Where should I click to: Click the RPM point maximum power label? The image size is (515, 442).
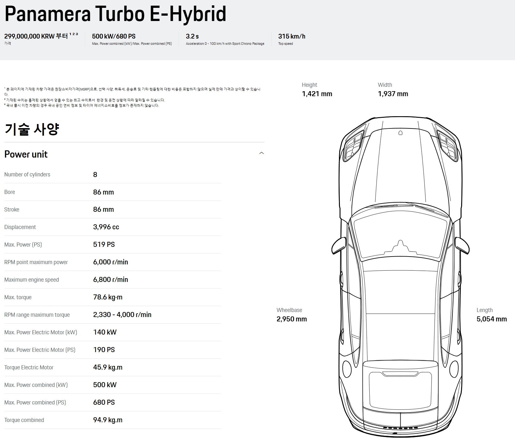pos(36,262)
